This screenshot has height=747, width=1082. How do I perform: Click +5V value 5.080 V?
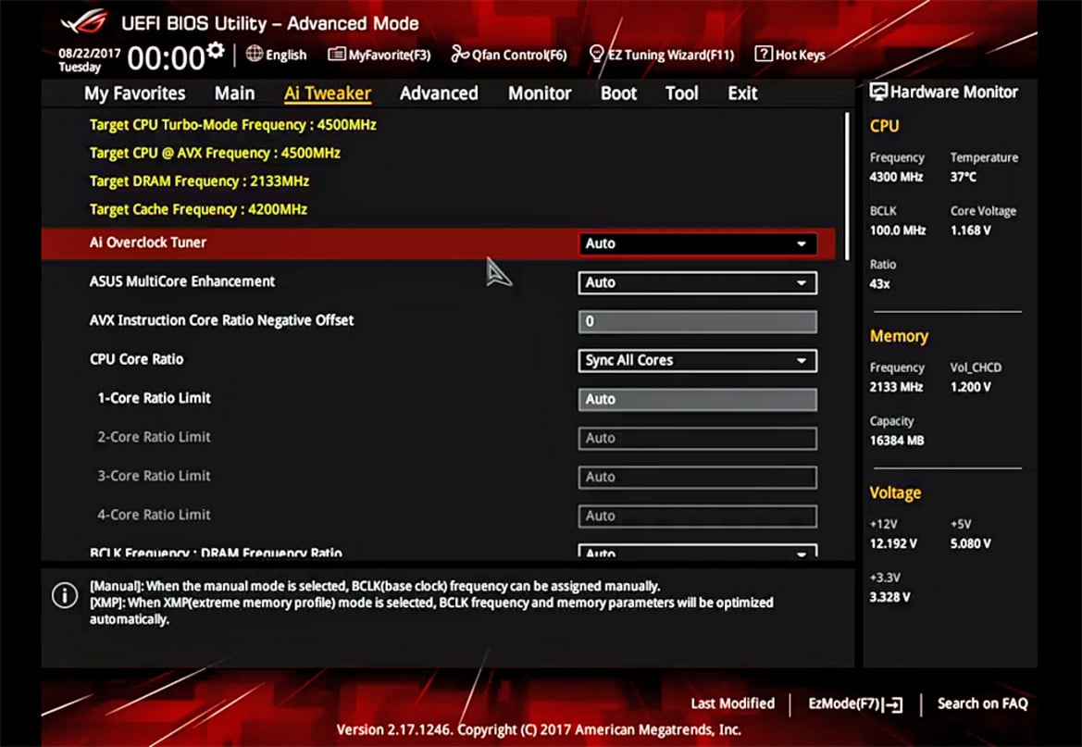pyautogui.click(x=970, y=544)
